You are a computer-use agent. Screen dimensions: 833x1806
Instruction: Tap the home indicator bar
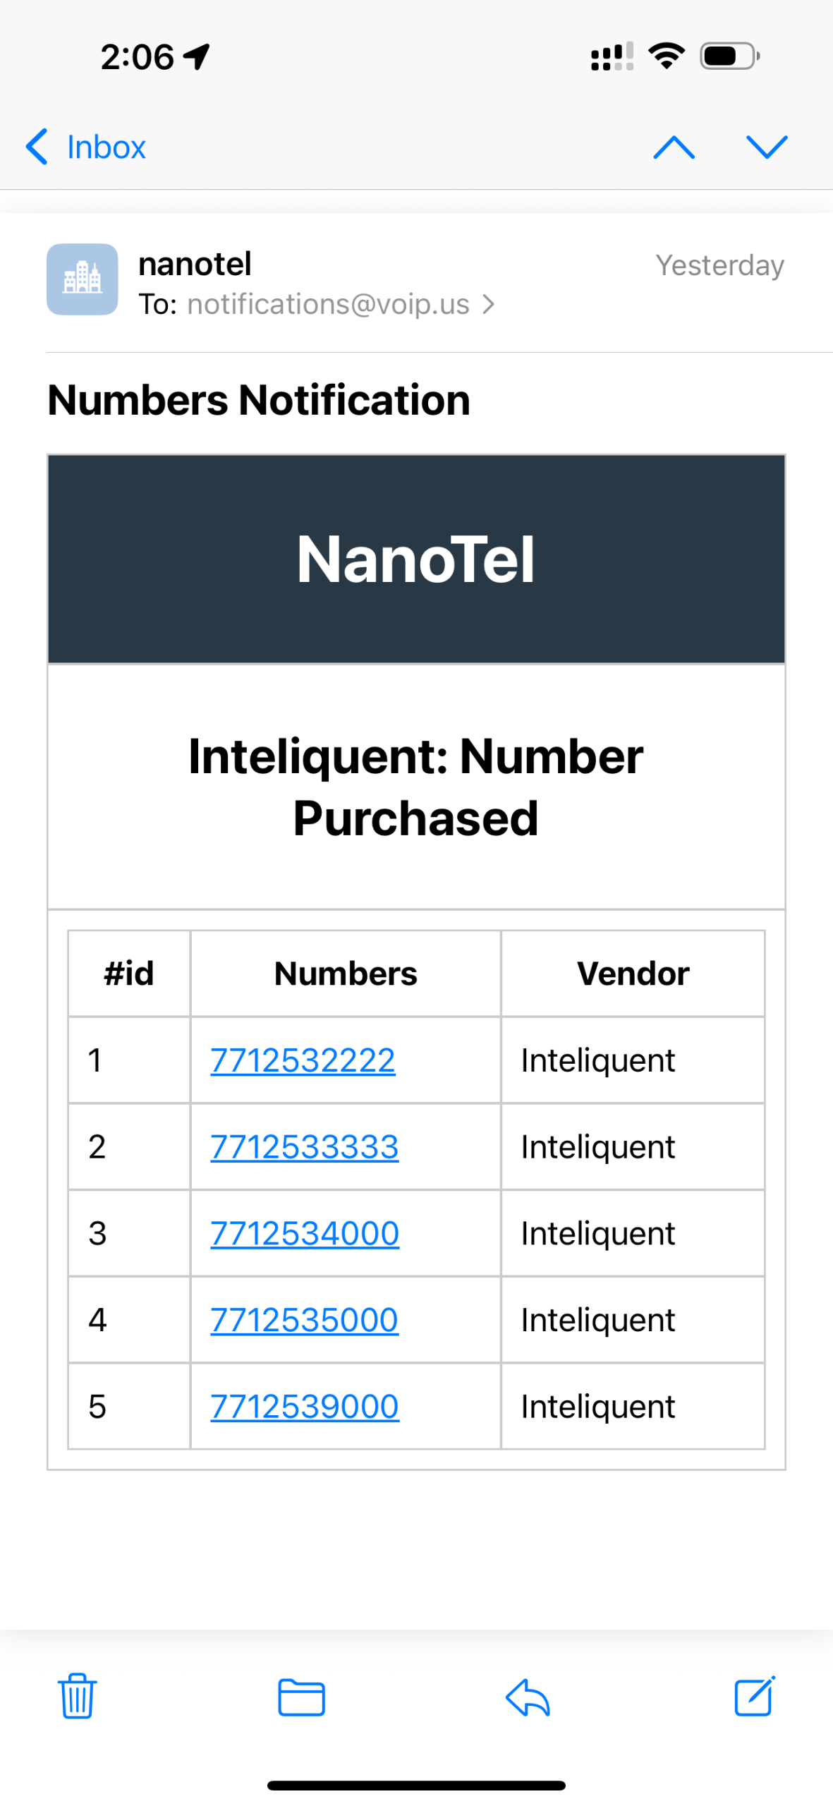(x=416, y=1785)
